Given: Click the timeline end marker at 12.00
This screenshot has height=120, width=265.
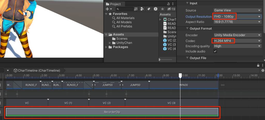Looking at the screenshot, I should click(218, 76).
